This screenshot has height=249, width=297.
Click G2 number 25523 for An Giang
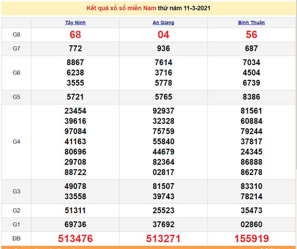pyautogui.click(x=163, y=211)
